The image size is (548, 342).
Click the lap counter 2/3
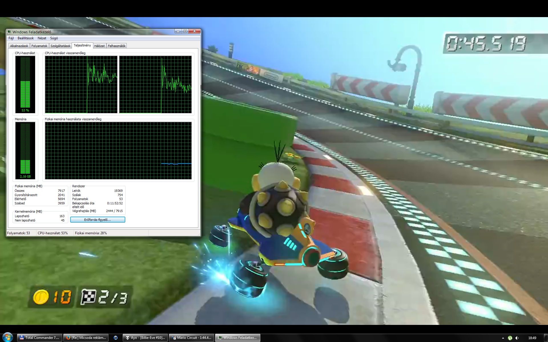point(104,297)
